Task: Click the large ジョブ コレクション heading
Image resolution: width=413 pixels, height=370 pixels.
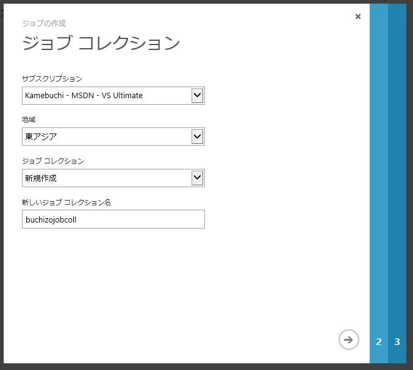Action: click(101, 43)
